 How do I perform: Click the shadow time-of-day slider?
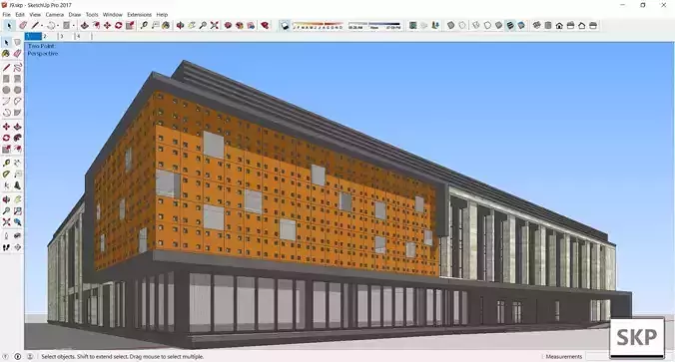pos(374,26)
